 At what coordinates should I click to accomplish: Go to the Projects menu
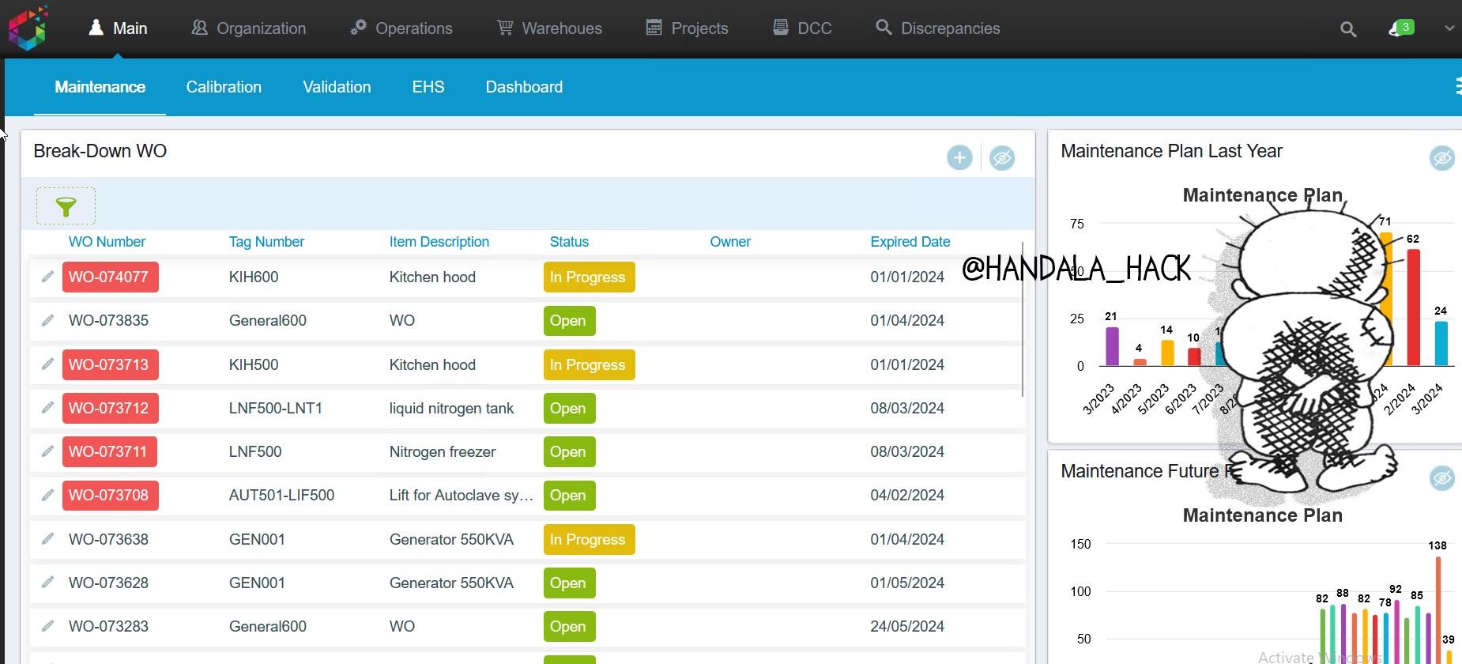[x=687, y=28]
